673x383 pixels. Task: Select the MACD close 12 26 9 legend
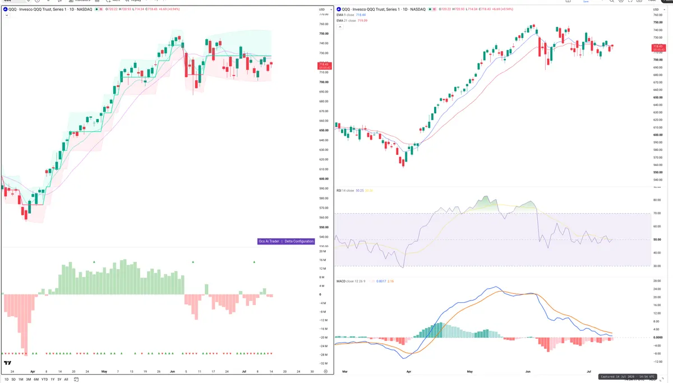(x=351, y=280)
